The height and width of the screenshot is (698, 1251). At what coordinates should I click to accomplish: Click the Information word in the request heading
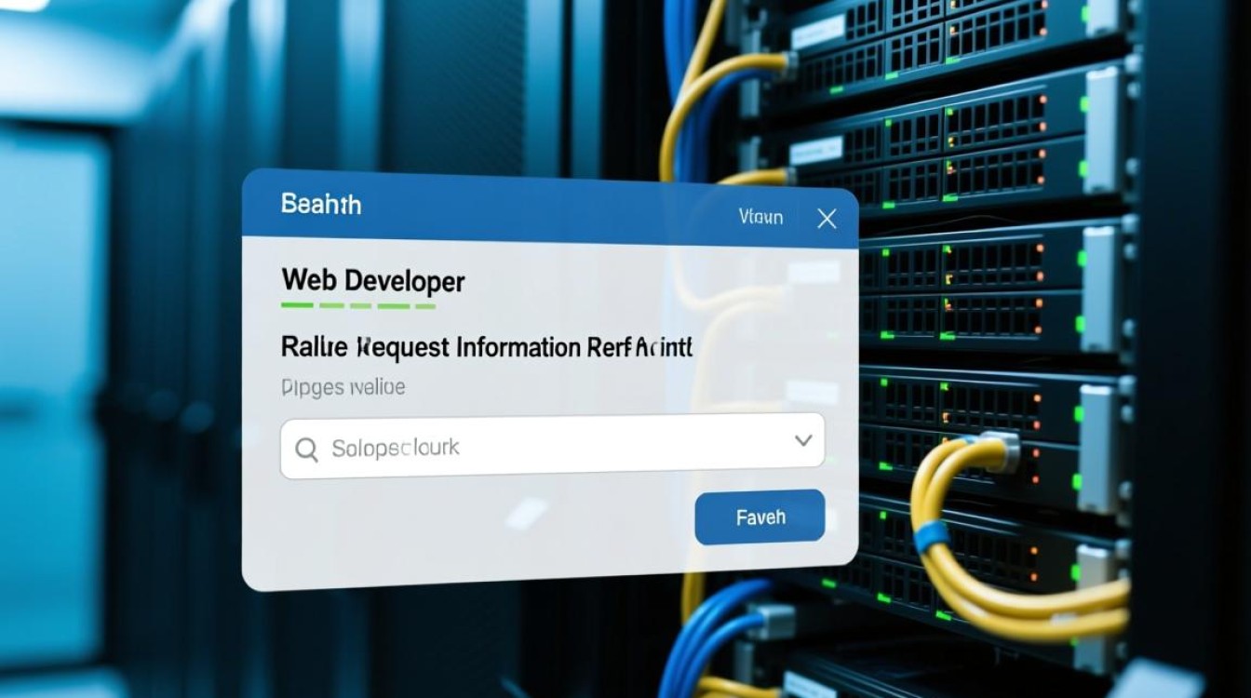pos(518,348)
